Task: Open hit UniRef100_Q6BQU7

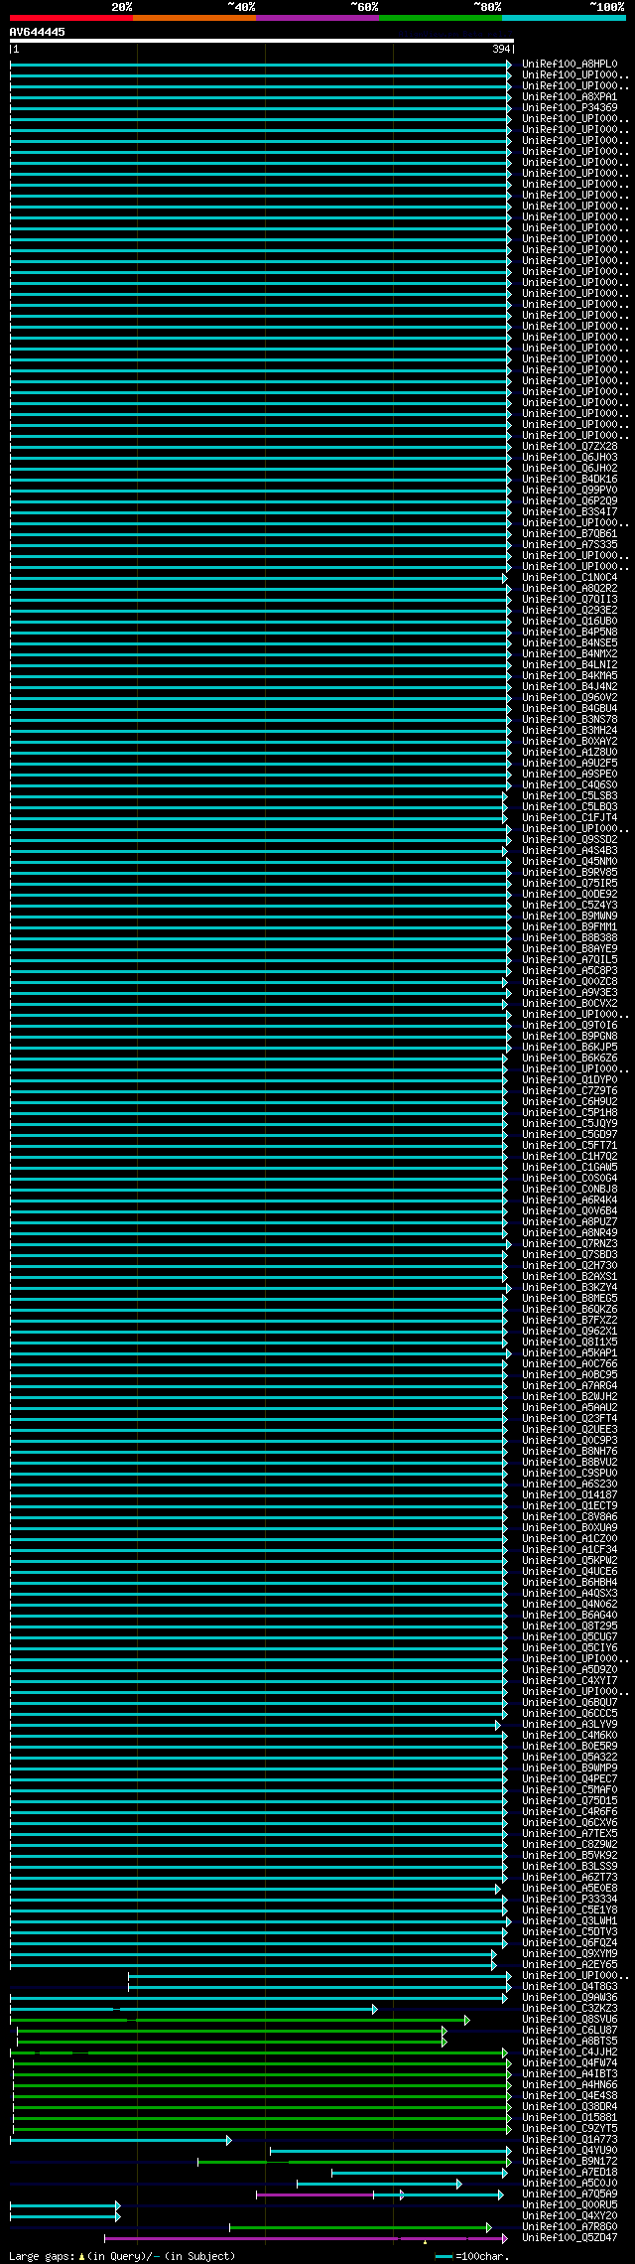Action: [x=570, y=1703]
